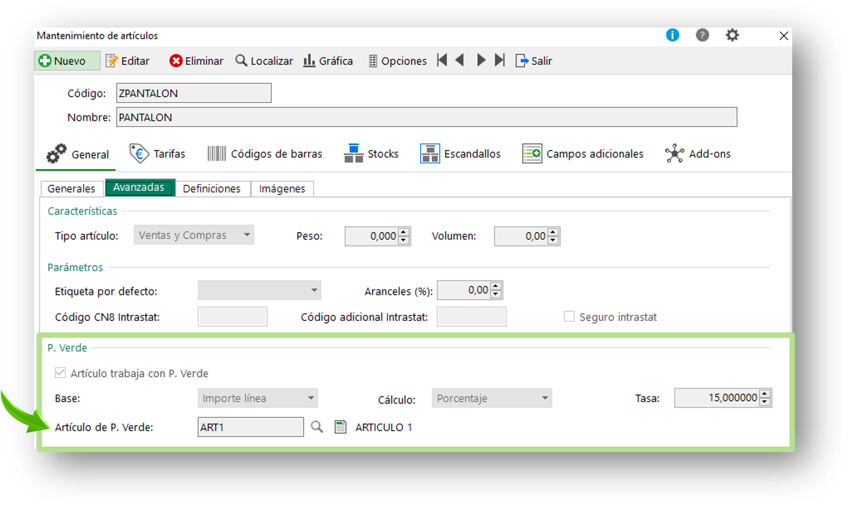Viewport: 848px width, 505px height.
Task: Open the Cálculo dropdown Porcentaje
Action: [492, 398]
